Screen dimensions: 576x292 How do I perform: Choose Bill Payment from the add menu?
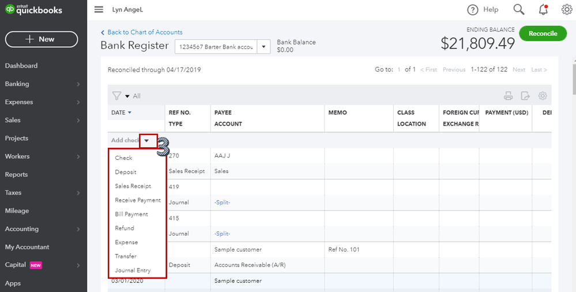pyautogui.click(x=131, y=214)
